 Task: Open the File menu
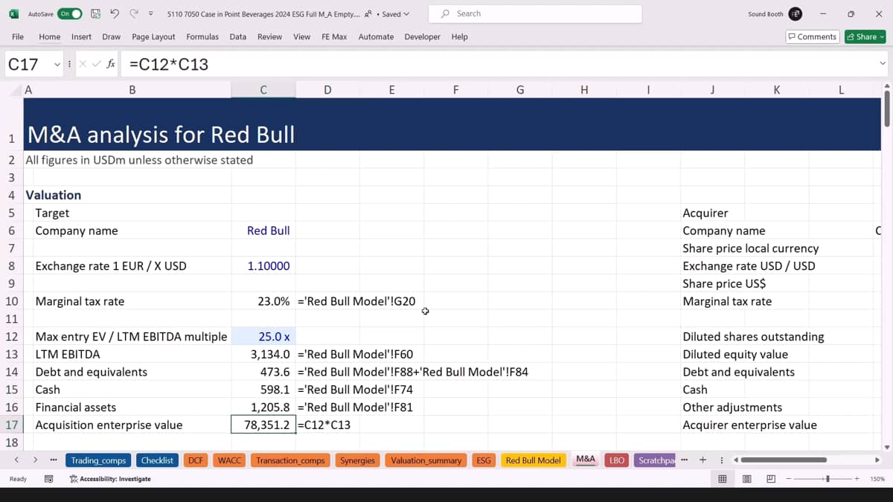tap(18, 36)
